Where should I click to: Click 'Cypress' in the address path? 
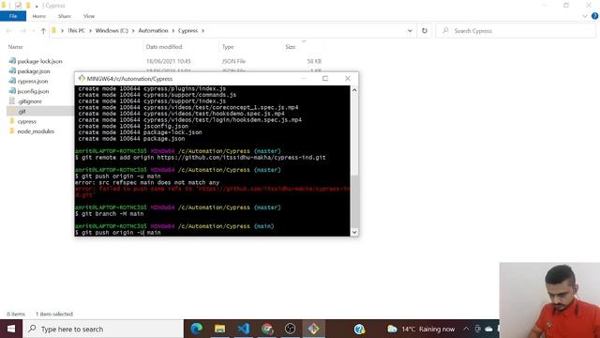(187, 31)
